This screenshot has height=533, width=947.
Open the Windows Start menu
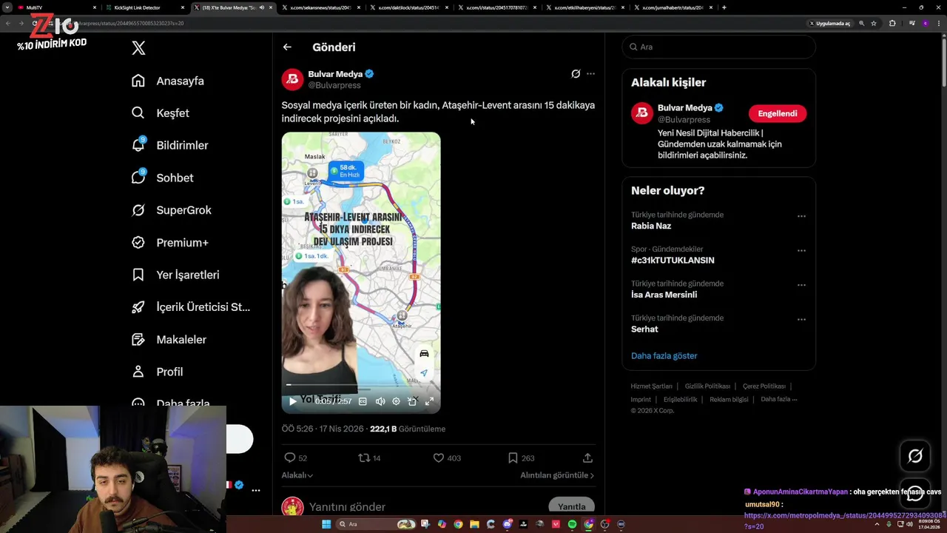326,524
